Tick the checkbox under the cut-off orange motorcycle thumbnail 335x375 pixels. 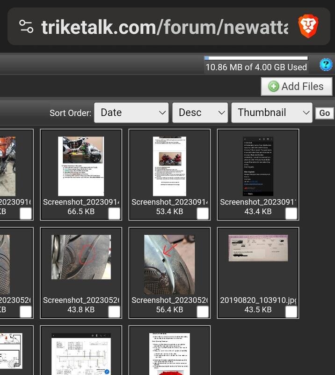coord(26,213)
